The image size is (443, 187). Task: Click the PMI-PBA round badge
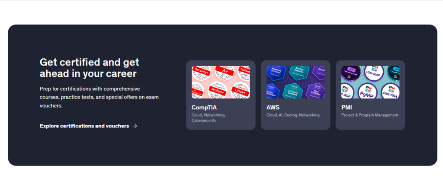[x=390, y=92]
